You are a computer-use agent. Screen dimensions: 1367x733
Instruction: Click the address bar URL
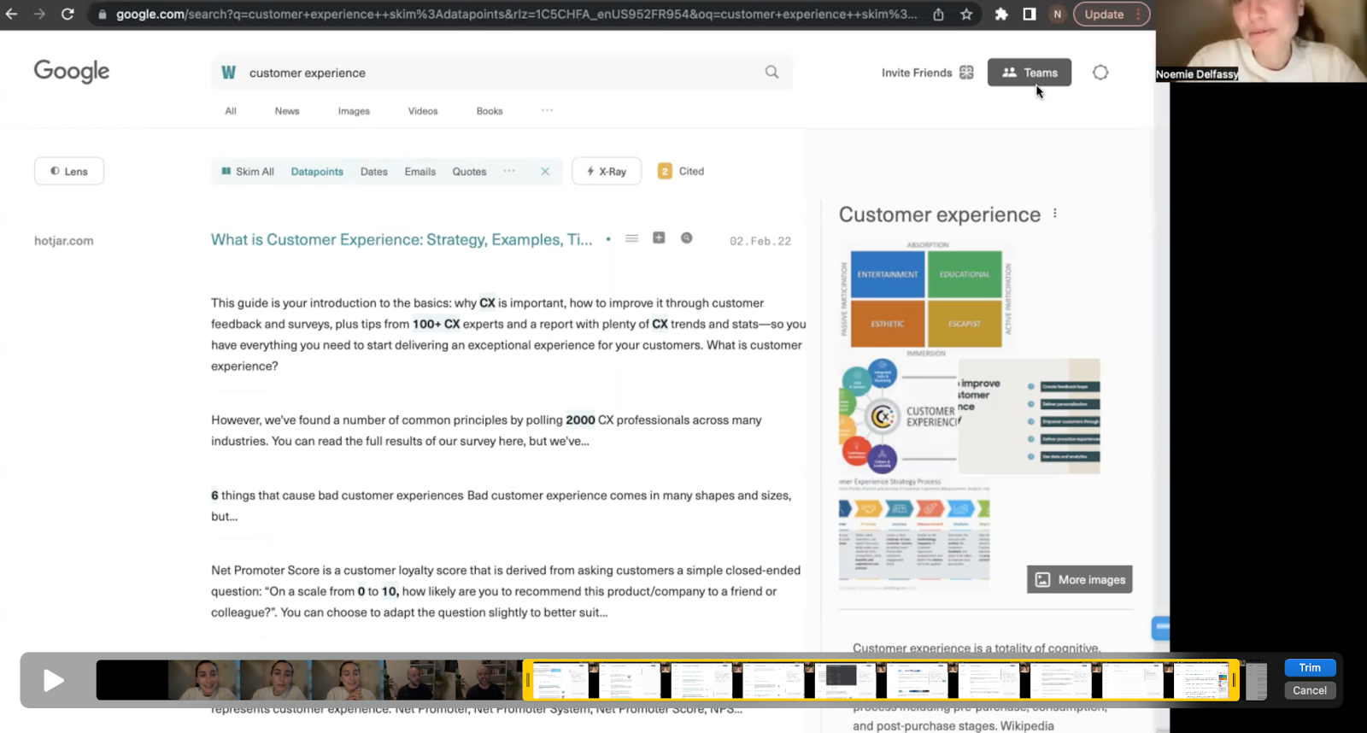click(516, 15)
